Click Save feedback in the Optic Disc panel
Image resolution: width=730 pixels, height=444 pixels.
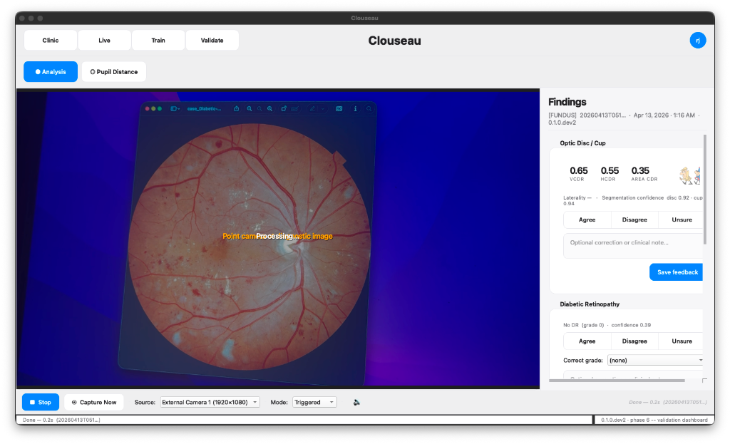click(x=675, y=272)
